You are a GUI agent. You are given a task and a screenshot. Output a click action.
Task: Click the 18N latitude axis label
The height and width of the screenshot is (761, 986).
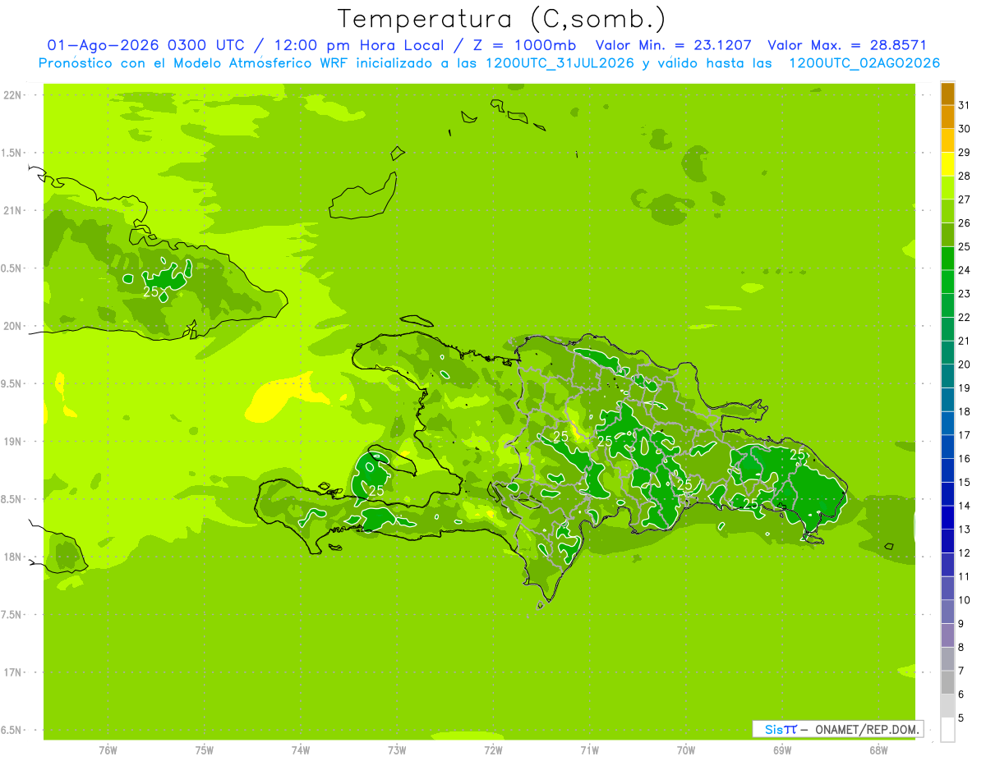click(x=13, y=557)
